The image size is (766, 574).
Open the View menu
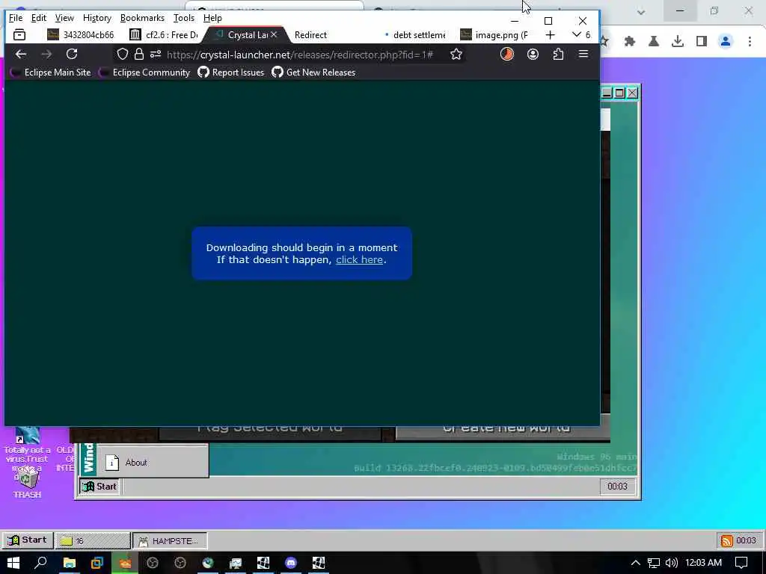pyautogui.click(x=64, y=18)
